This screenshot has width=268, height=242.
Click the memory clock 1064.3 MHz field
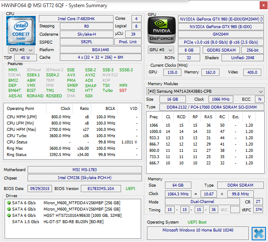tap(178, 194)
